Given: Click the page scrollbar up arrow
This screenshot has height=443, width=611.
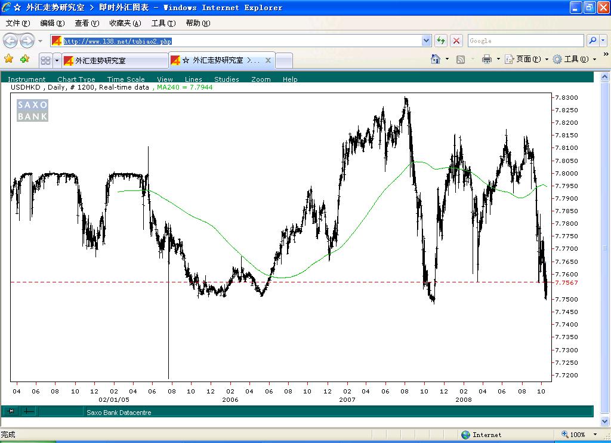Looking at the screenshot, I should pos(604,76).
